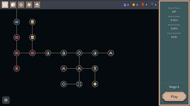Select the yellow layers node
Viewport: 190px width, 106px height.
coord(95,84)
